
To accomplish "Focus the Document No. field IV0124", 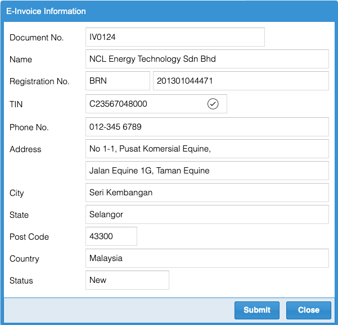I will [x=175, y=37].
